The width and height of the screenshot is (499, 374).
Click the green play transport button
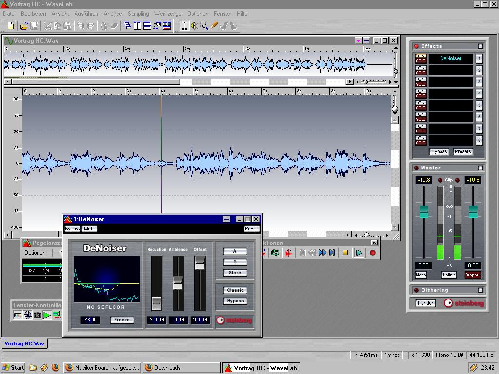click(359, 253)
